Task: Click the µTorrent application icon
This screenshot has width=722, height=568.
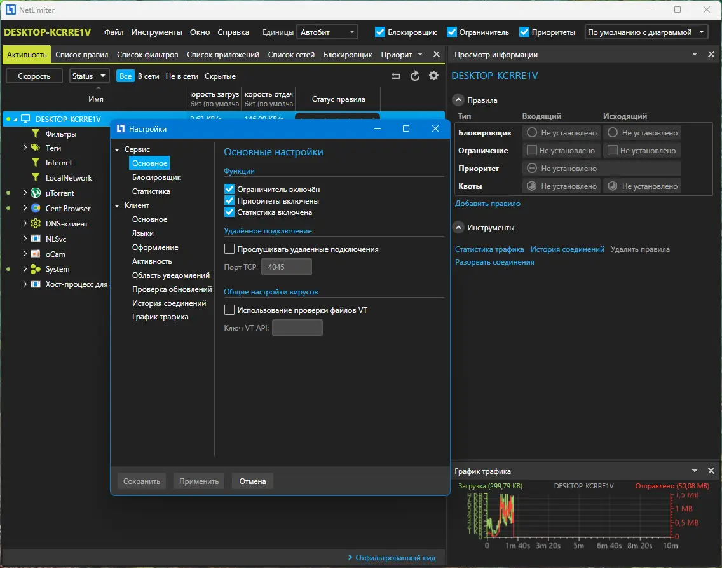Action: pos(36,193)
